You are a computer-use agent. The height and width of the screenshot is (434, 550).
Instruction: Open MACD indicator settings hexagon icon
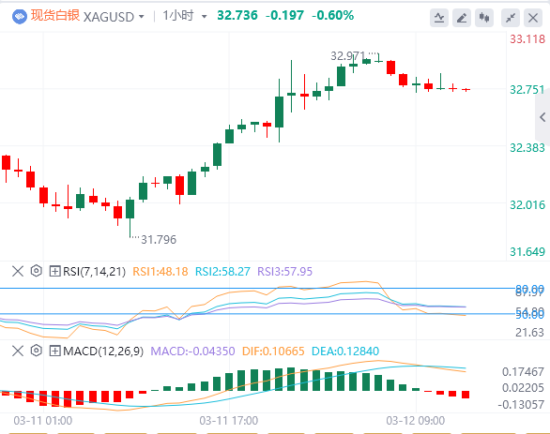36,351
